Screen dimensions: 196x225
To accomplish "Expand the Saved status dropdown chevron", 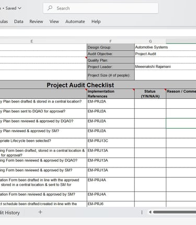I will point(20,8).
